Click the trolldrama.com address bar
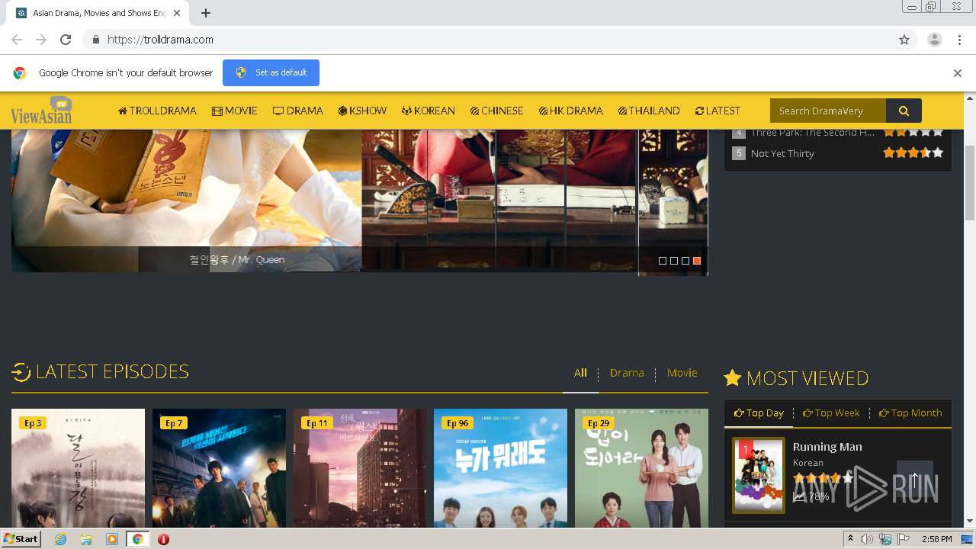This screenshot has height=549, width=976. 488,40
